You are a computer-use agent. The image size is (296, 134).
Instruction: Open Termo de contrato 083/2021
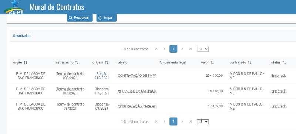[x=70, y=76]
